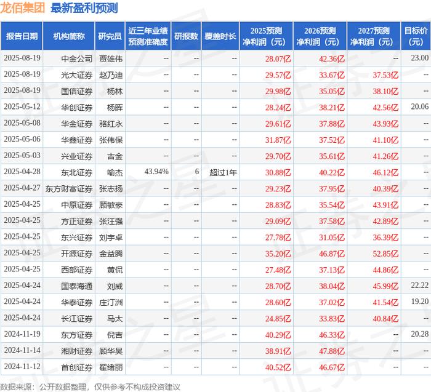Select the 研究员 column header
This screenshot has width=431, height=392.
pos(110,36)
